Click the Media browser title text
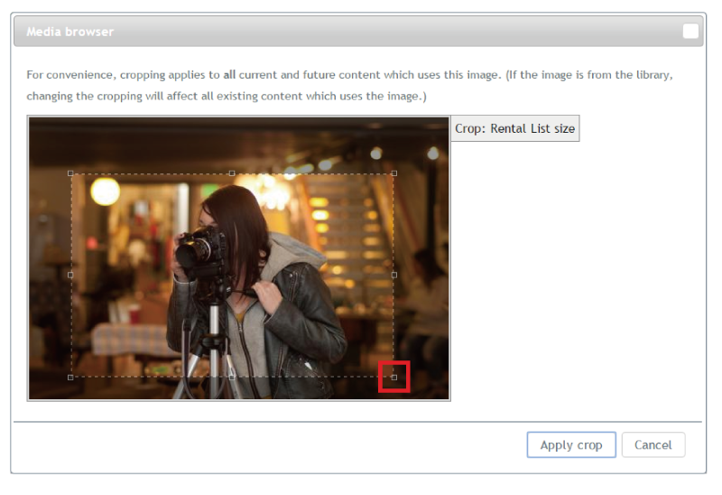 pos(70,32)
